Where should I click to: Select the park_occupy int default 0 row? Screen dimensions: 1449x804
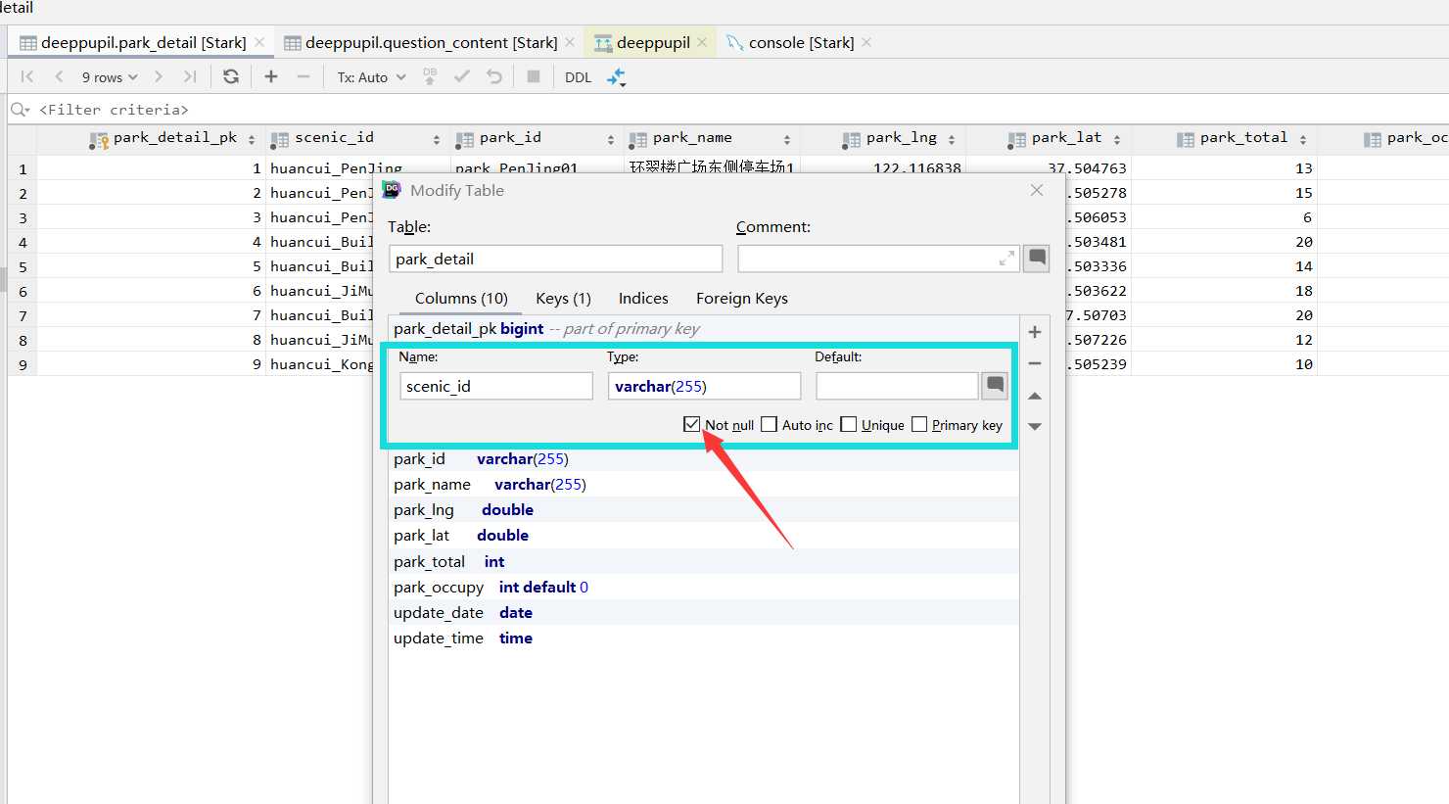tap(703, 587)
